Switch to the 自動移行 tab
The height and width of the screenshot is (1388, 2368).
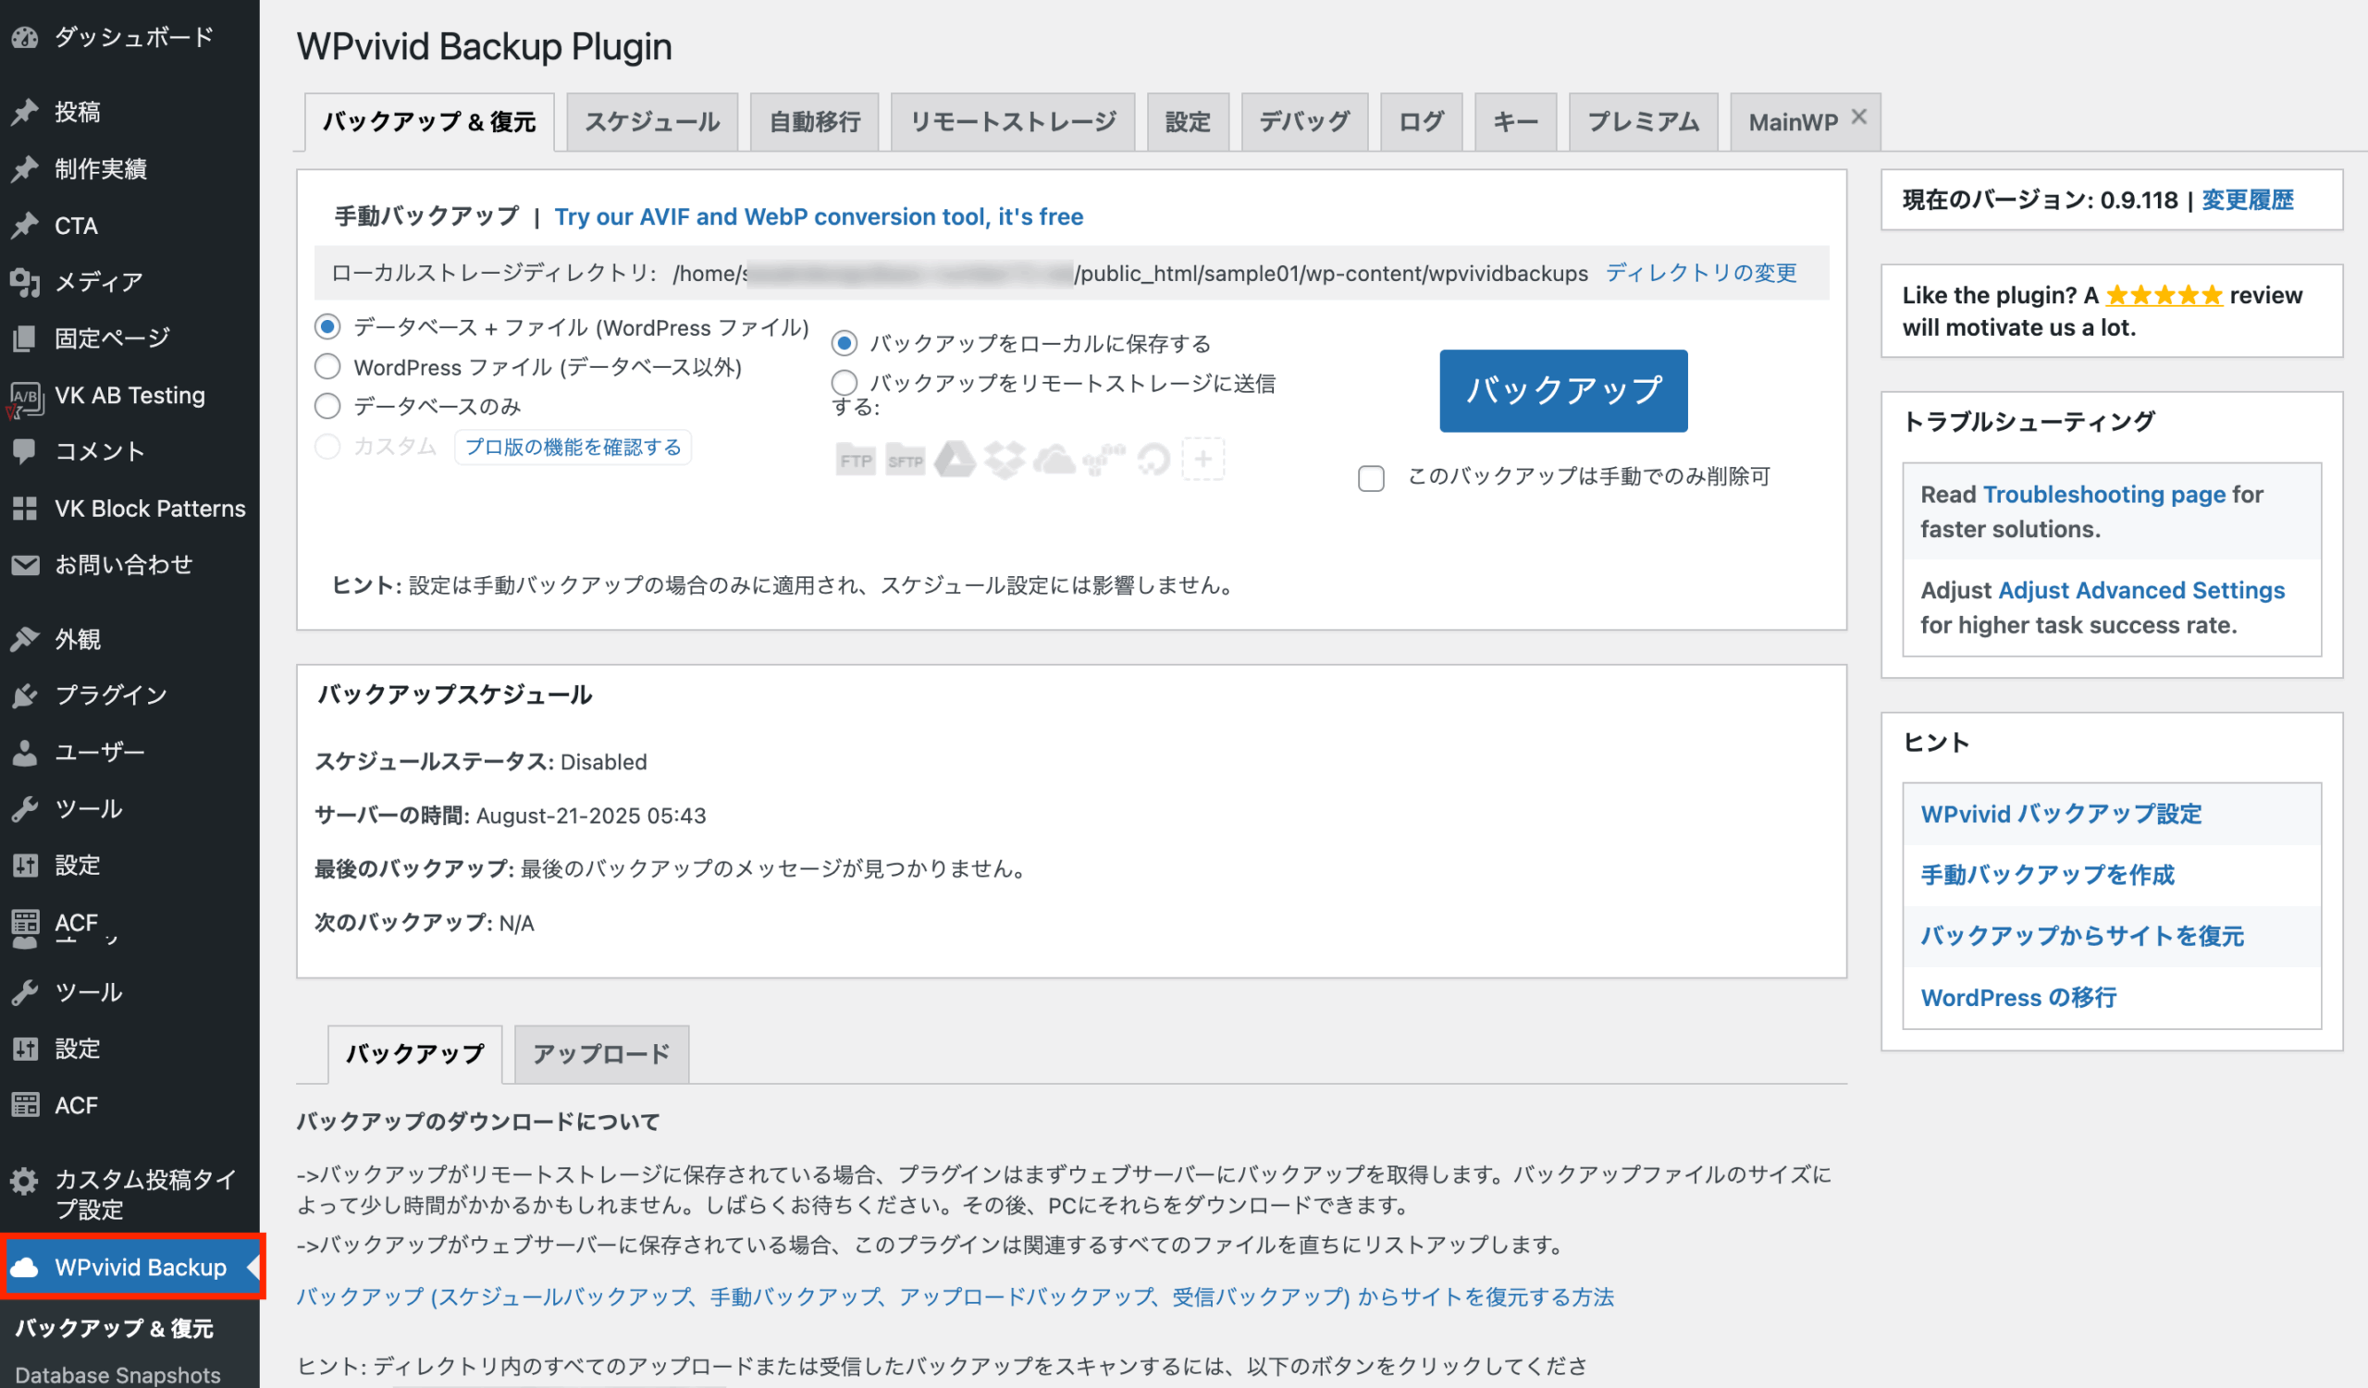pyautogui.click(x=815, y=122)
